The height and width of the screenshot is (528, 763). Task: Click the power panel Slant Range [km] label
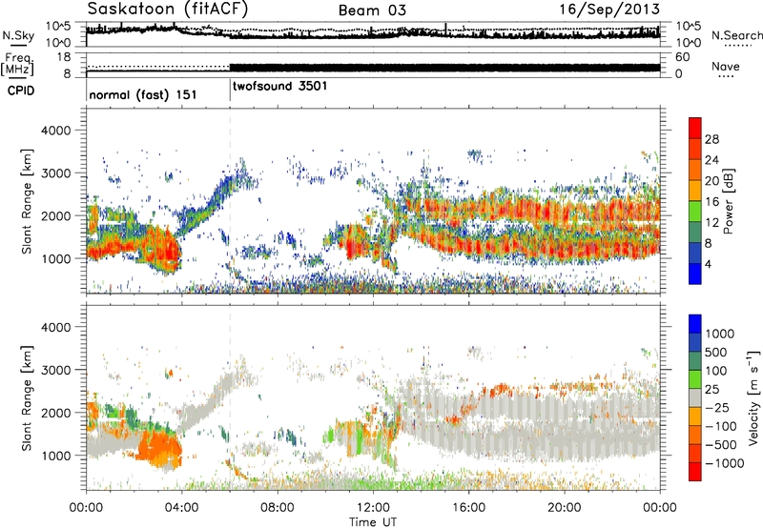27,202
